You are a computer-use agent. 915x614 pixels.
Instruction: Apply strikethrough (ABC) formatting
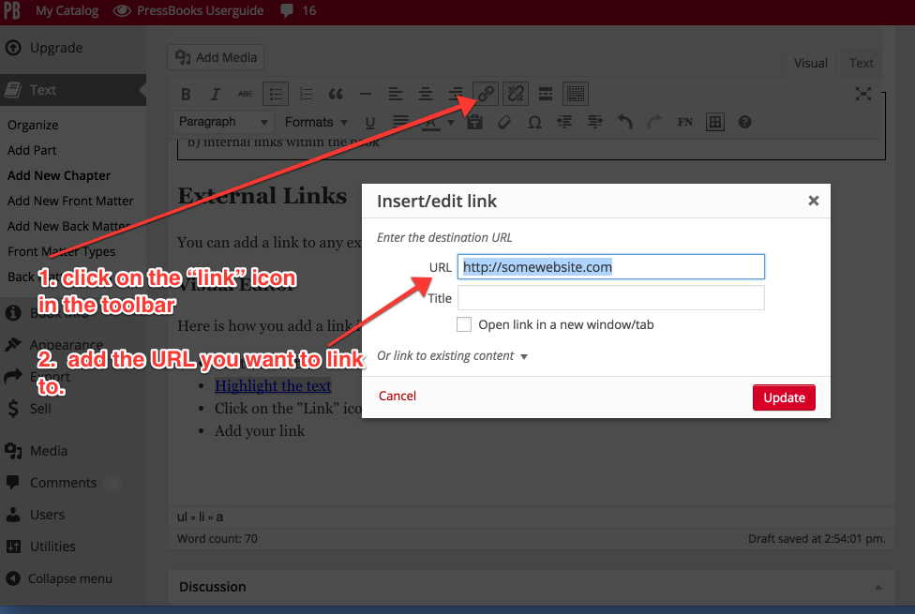(x=245, y=94)
